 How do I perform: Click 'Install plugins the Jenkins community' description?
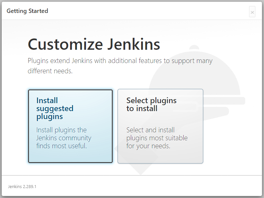(x=64, y=138)
